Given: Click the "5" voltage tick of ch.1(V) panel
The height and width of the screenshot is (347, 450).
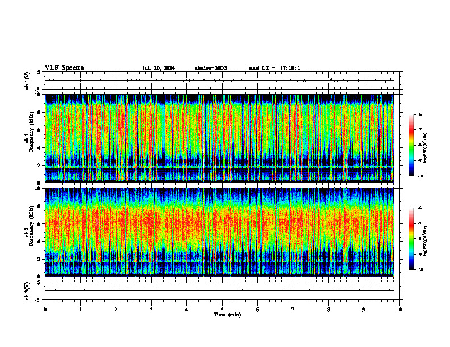Looking at the screenshot, I should tap(39, 72).
